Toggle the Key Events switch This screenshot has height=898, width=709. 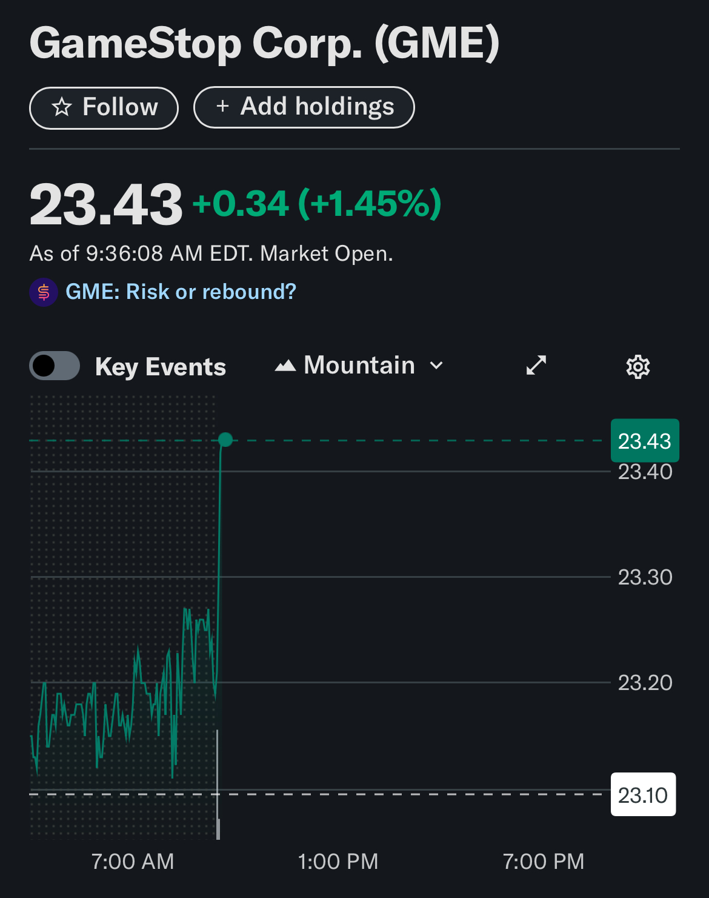[55, 366]
